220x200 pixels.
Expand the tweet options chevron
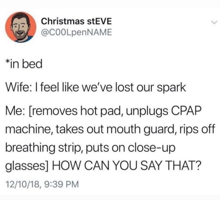click(214, 22)
